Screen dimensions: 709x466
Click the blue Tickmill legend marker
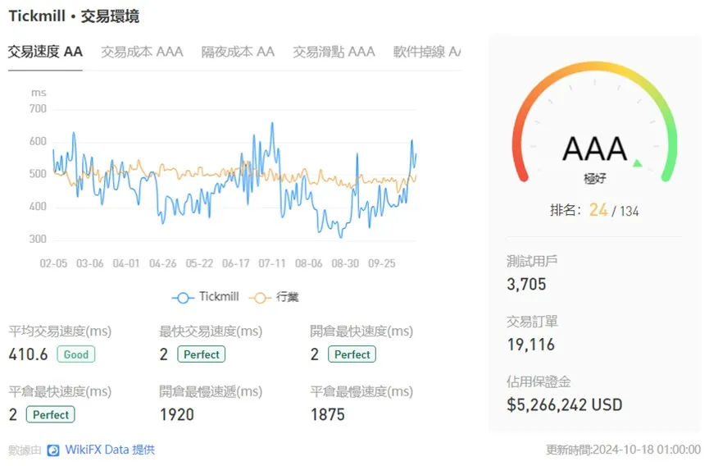183,298
